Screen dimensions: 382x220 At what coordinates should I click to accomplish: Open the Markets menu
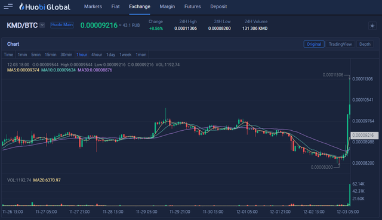click(93, 7)
